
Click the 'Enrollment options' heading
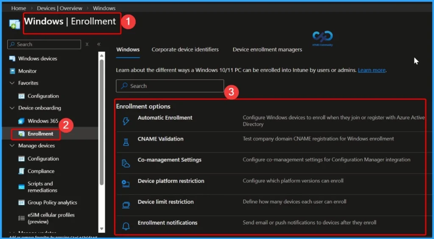coord(143,106)
